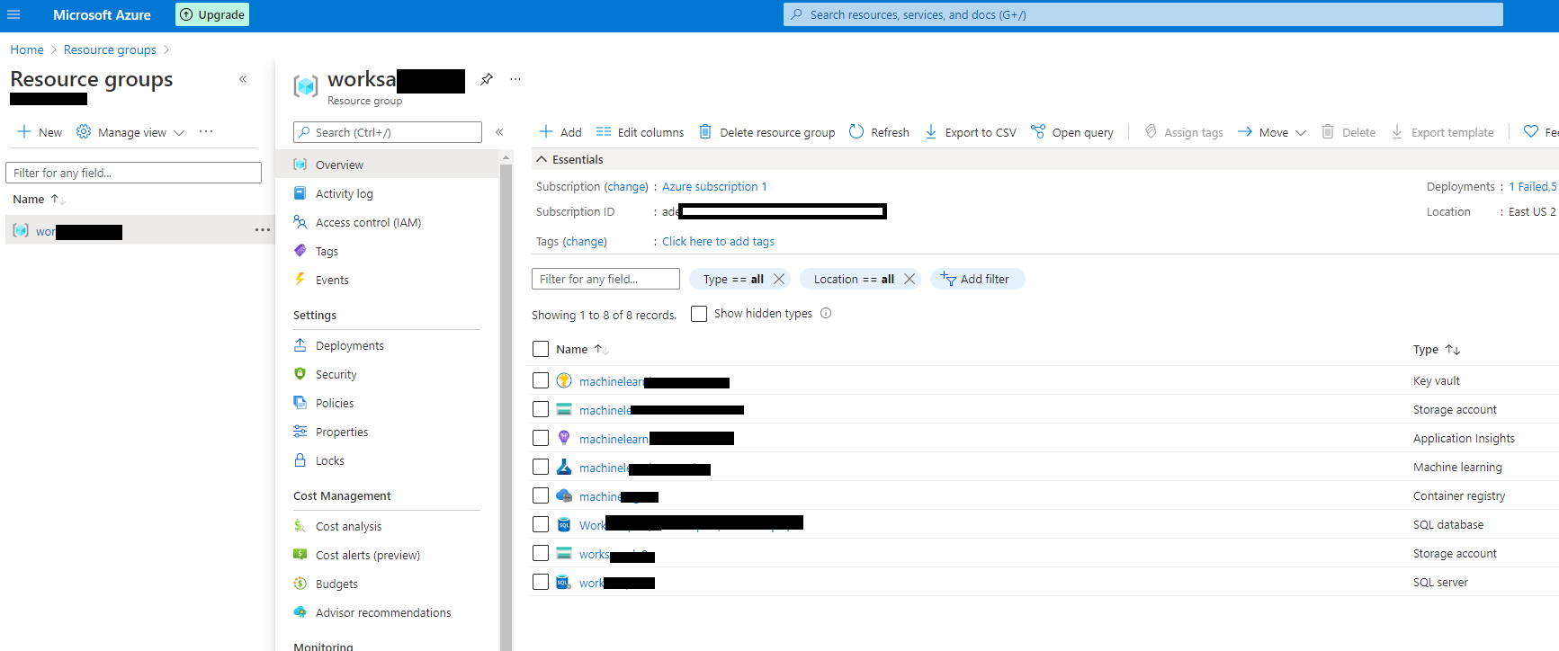
Task: Open the Move dropdown menu
Action: pos(1272,132)
